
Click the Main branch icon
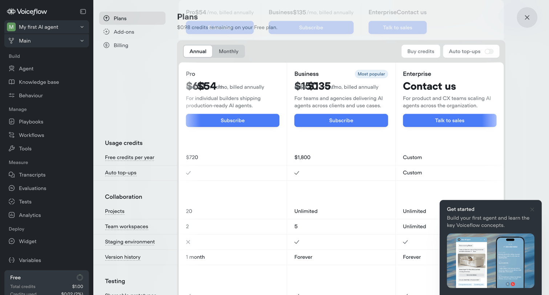point(11,41)
